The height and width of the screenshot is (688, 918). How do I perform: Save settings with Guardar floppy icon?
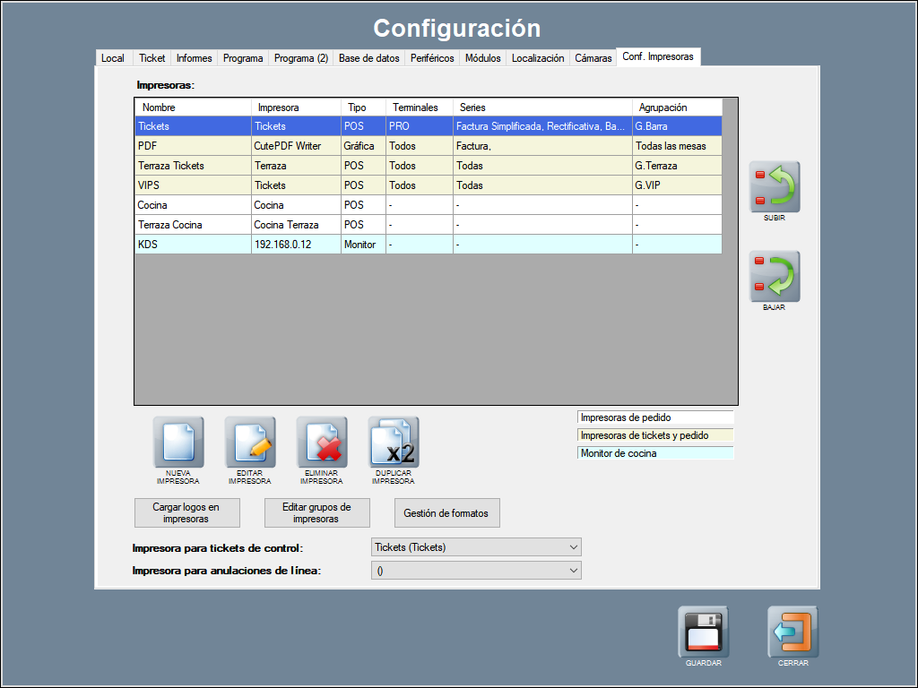[x=703, y=632]
